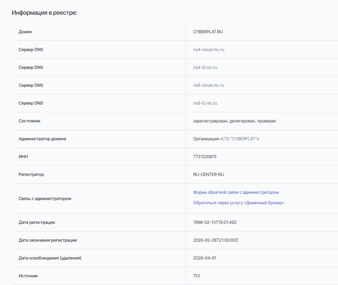Viewport: 338px width, 285px height.
Task: Open the administrator feedback form link
Action: point(236,192)
